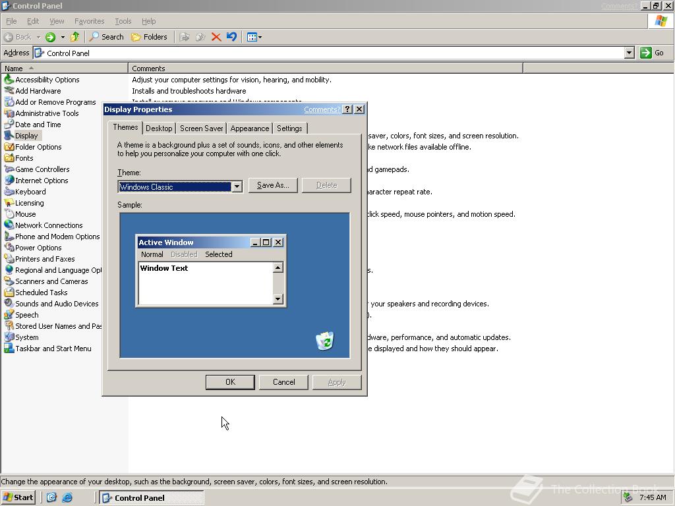Select the Keyboard icon
The height and width of the screenshot is (506, 675).
[9, 191]
